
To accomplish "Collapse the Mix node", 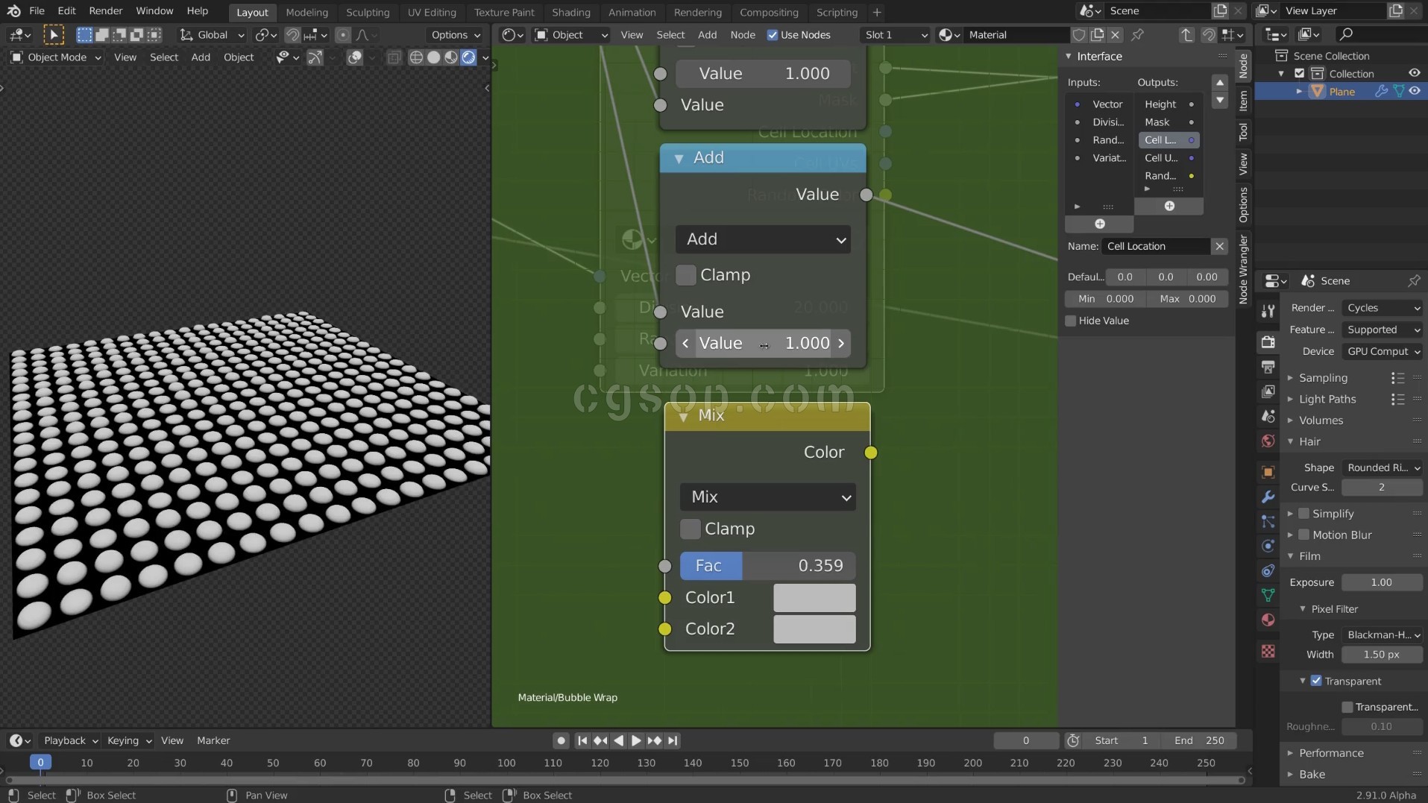I will click(x=683, y=416).
